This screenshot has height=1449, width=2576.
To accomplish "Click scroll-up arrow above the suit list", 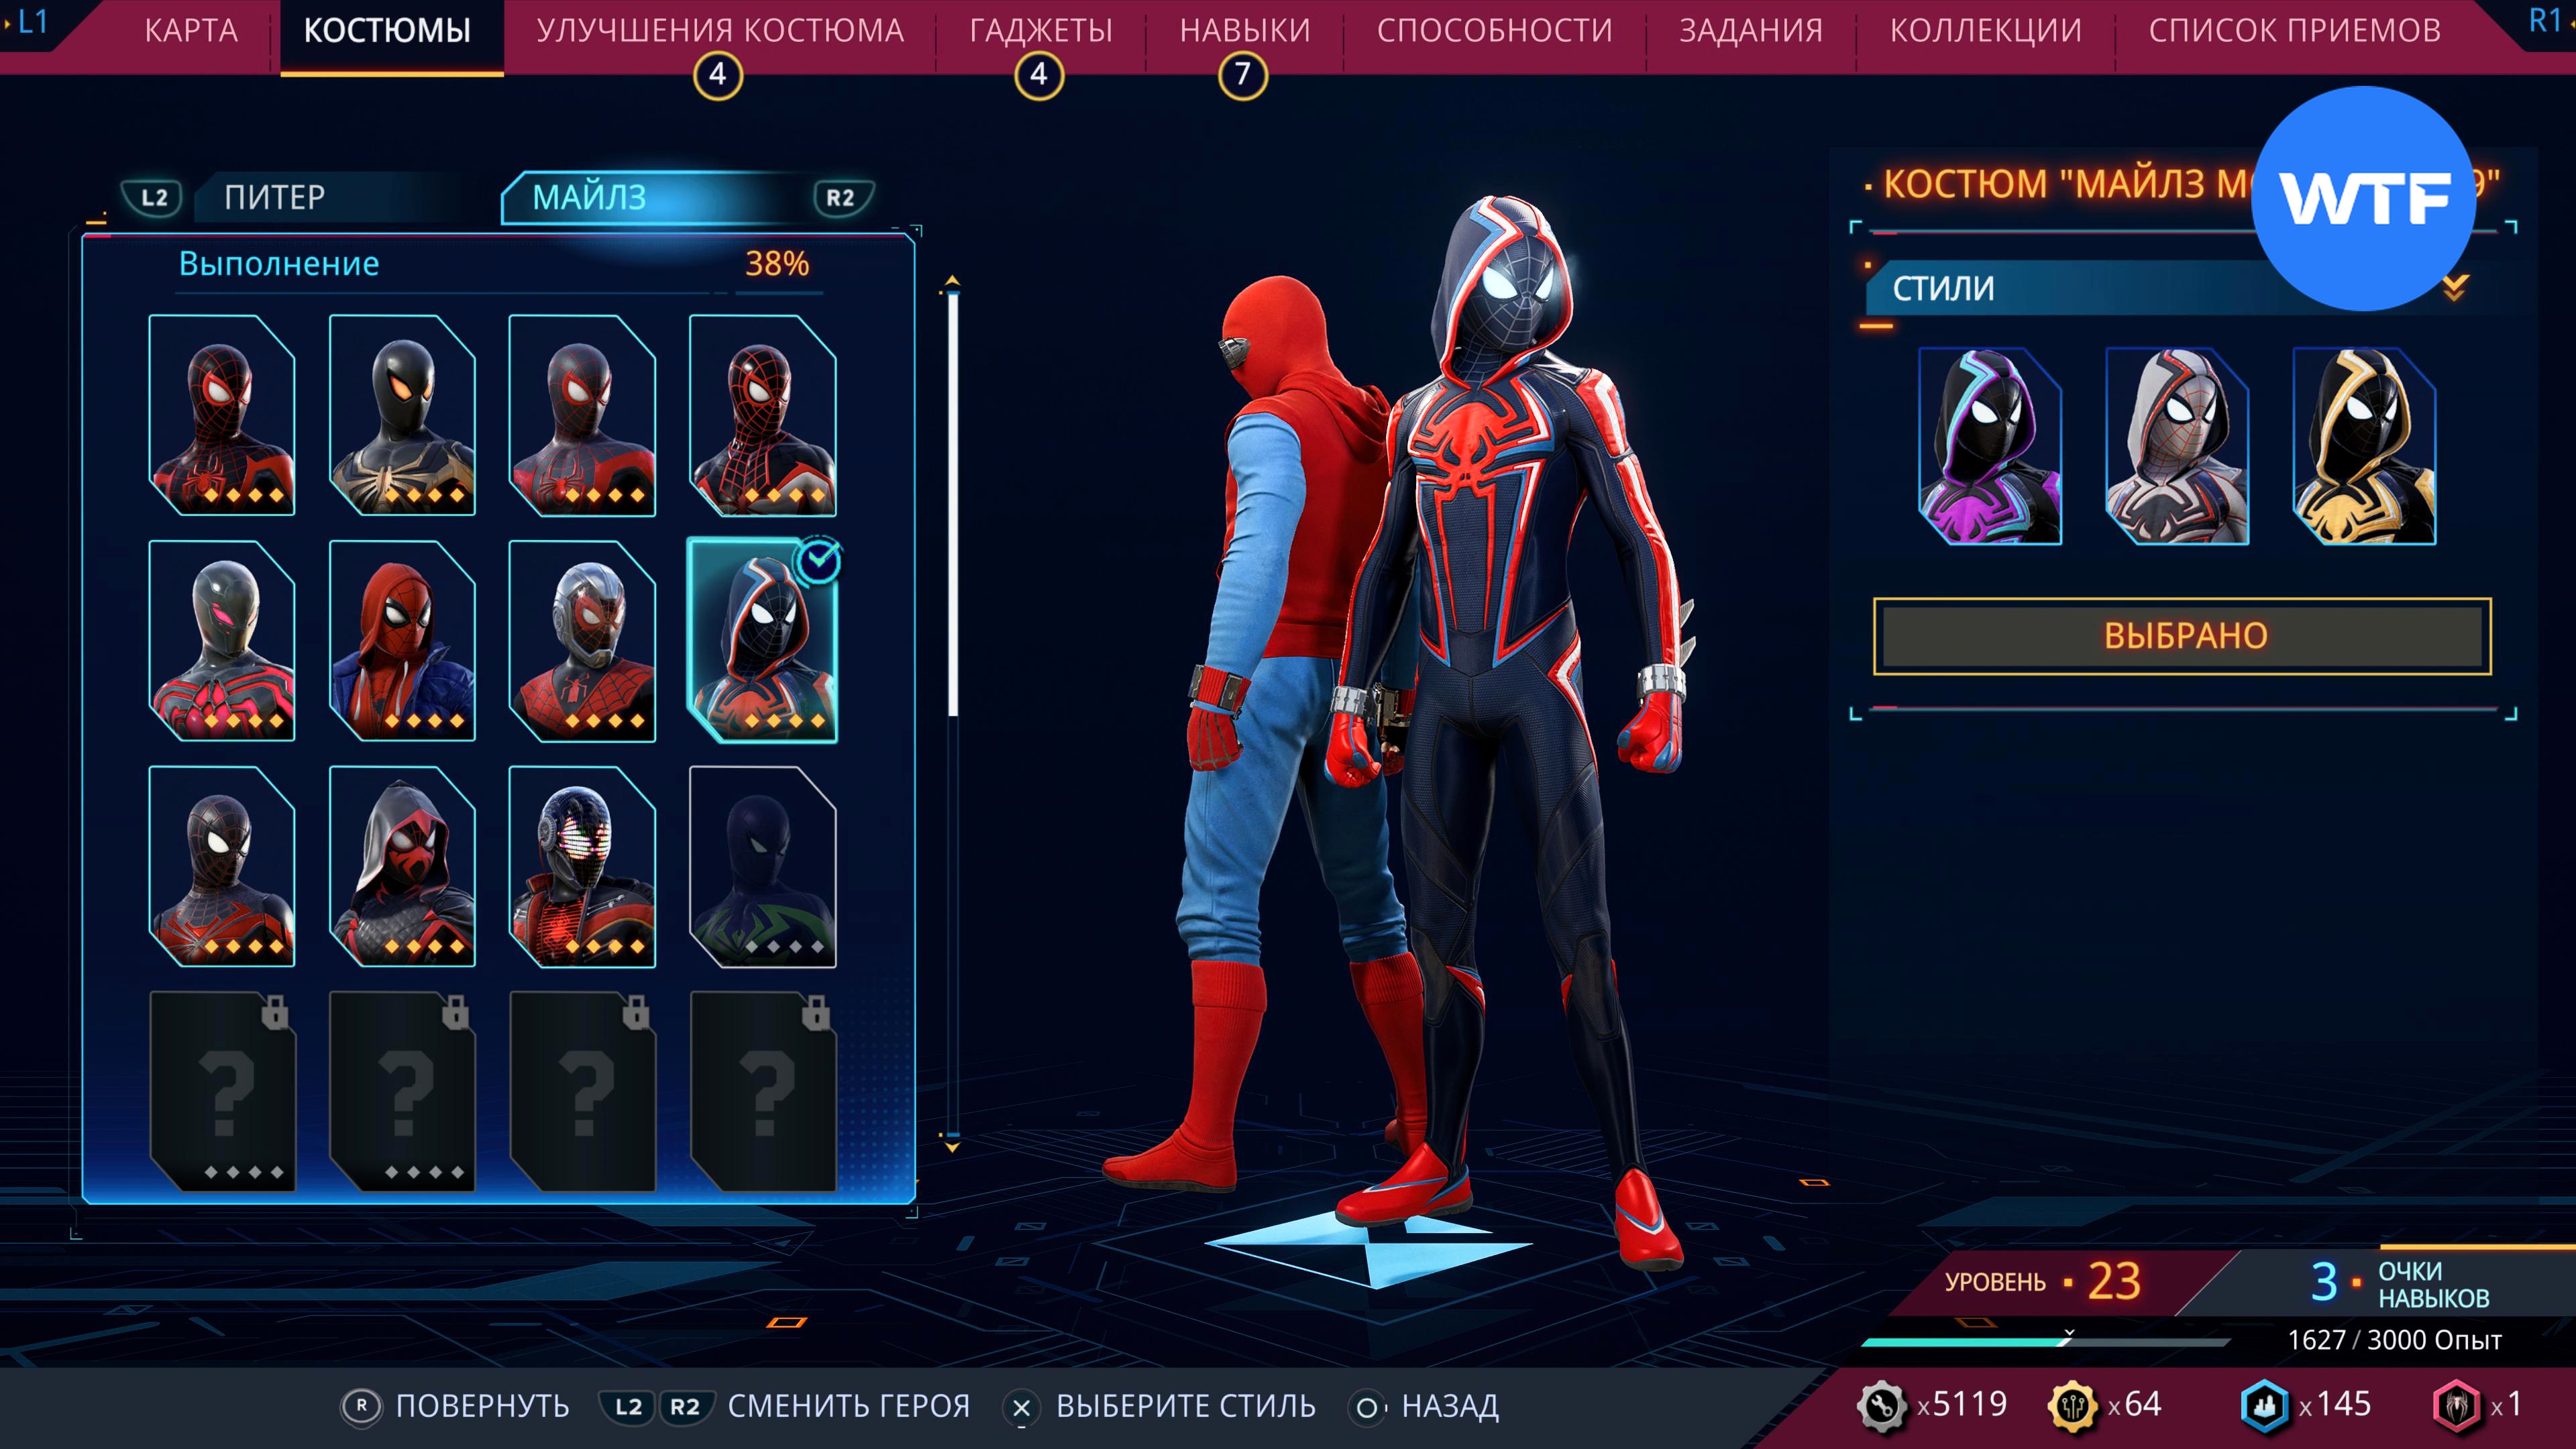I will 952,281.
